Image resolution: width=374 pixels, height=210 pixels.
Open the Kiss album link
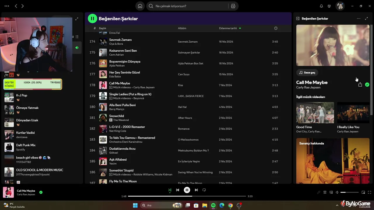pos(180,85)
